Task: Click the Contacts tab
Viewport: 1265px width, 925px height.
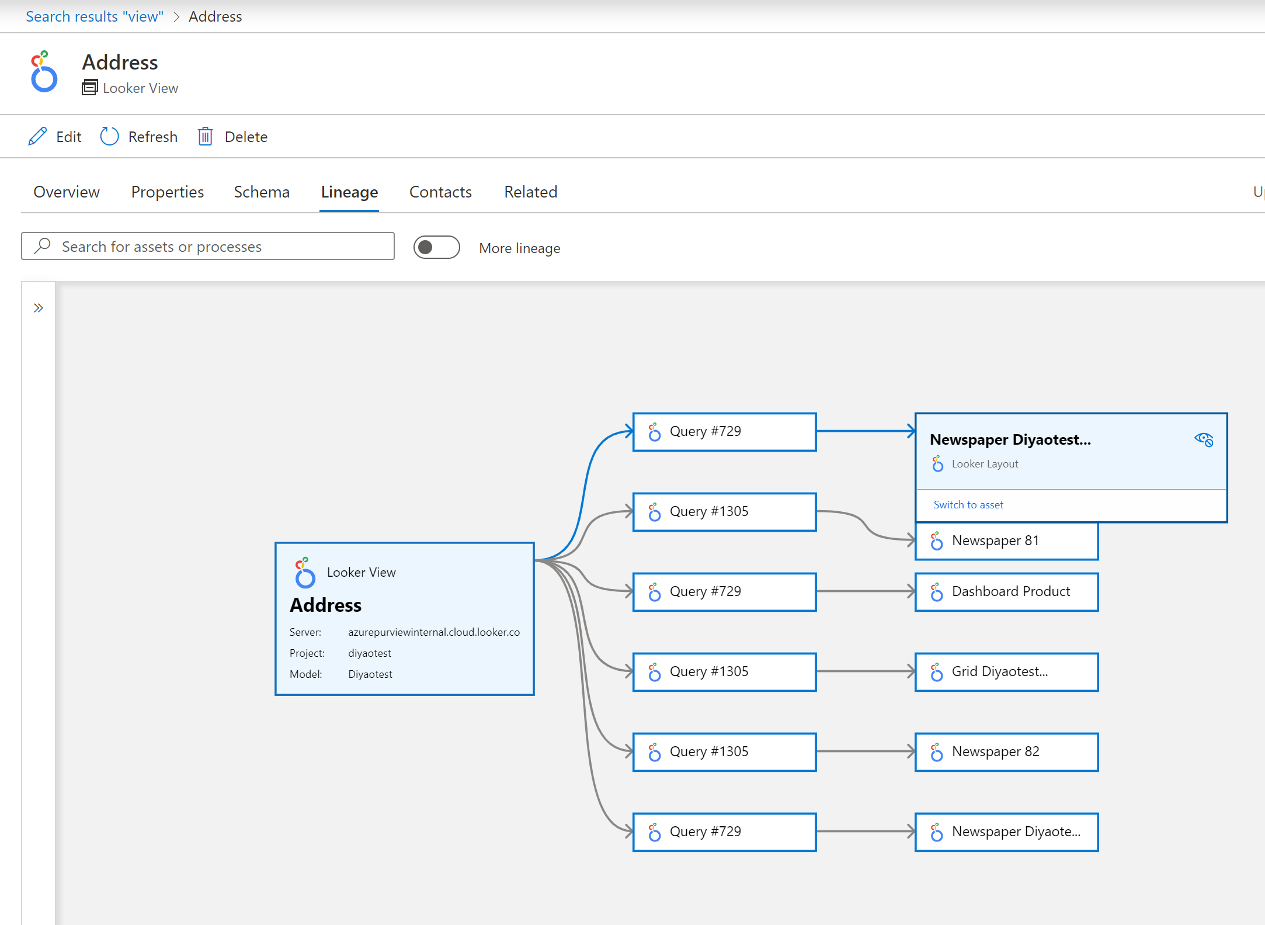Action: [x=440, y=192]
